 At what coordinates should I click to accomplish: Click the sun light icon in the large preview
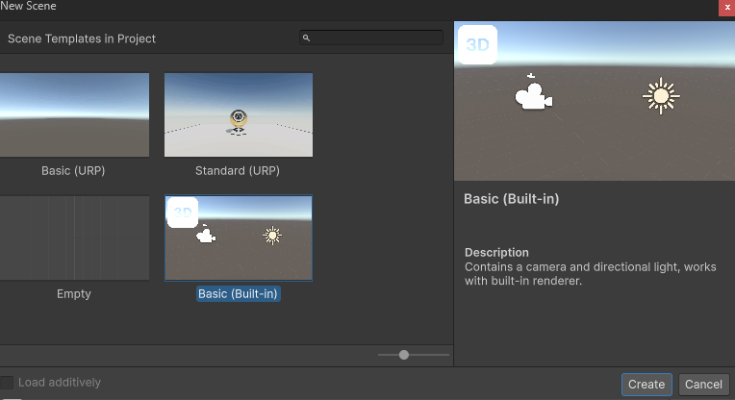660,96
